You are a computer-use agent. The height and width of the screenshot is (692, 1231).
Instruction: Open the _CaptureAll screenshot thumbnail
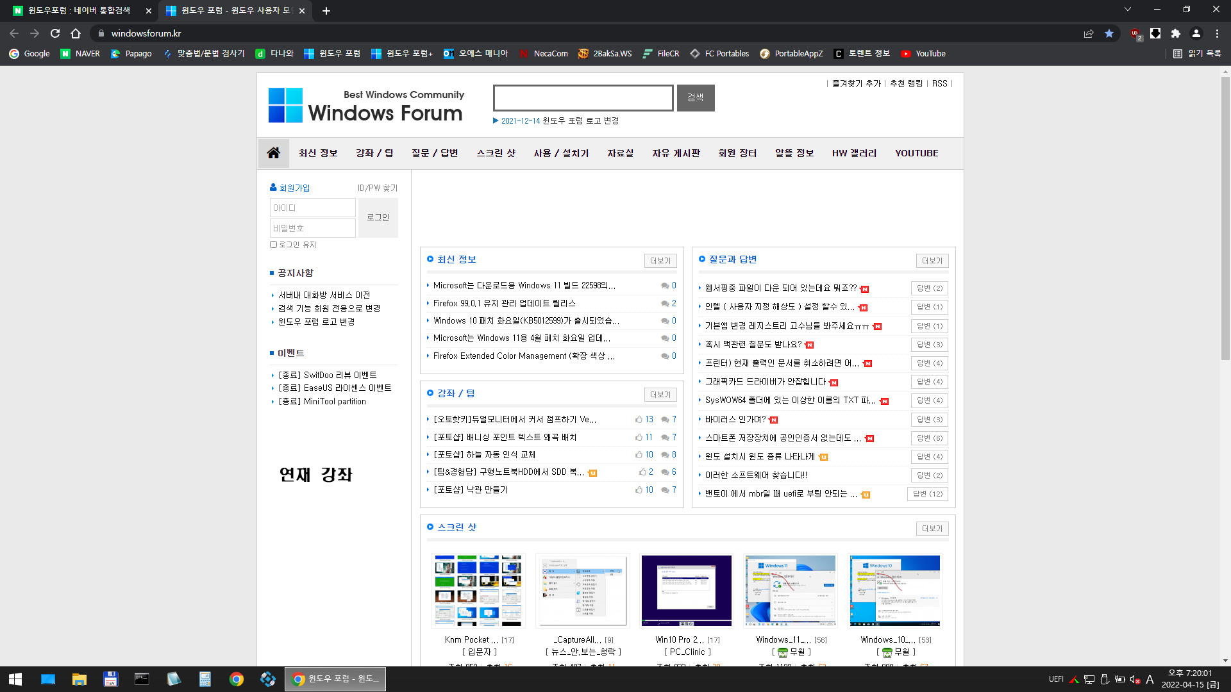(582, 590)
